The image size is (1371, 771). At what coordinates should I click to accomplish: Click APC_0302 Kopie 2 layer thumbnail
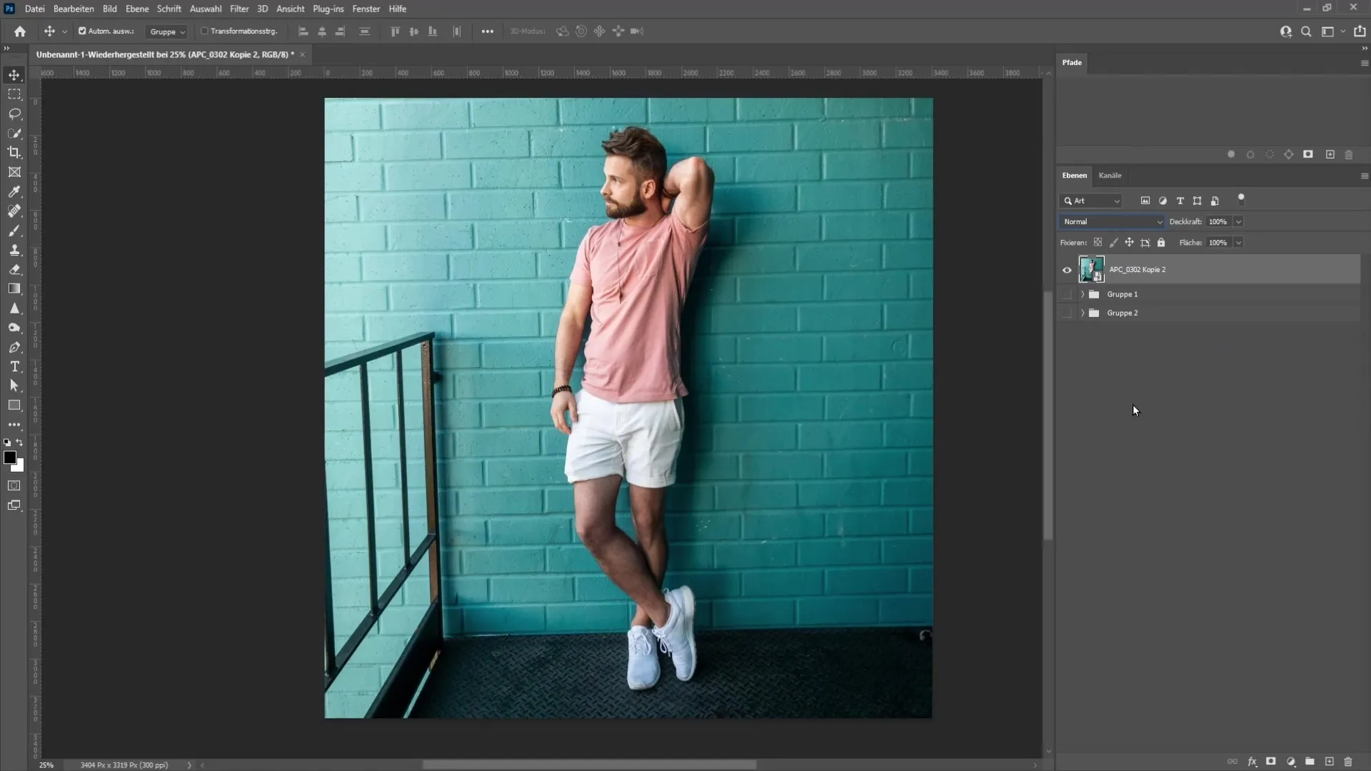[x=1091, y=269]
